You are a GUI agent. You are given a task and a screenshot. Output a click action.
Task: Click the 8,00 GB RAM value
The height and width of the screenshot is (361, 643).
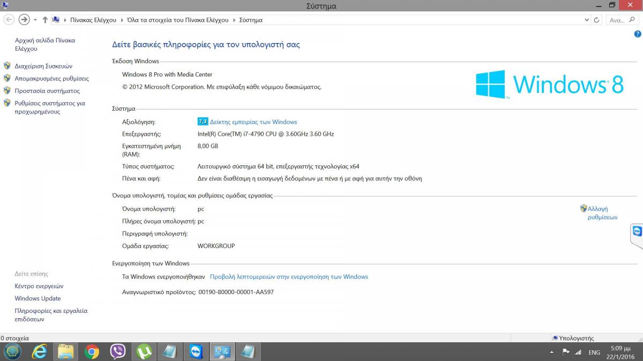click(x=208, y=146)
